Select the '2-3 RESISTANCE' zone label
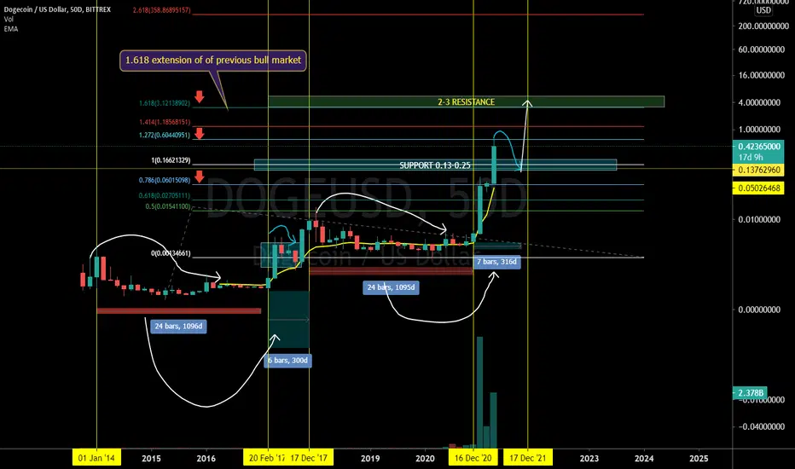Screen dimensions: 795x469 (466, 102)
